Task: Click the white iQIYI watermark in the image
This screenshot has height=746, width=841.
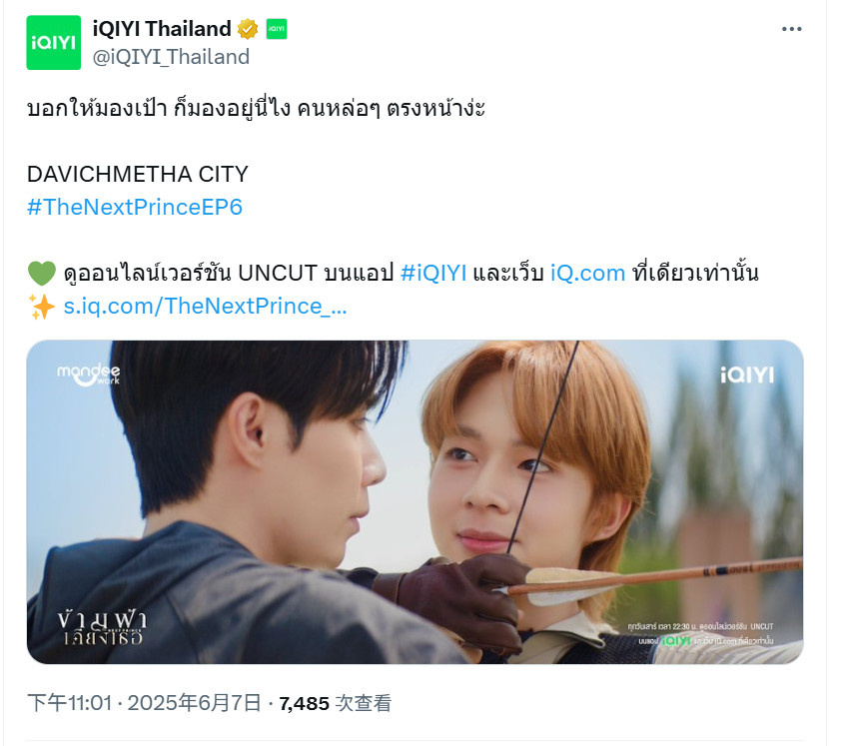Action: coord(747,374)
